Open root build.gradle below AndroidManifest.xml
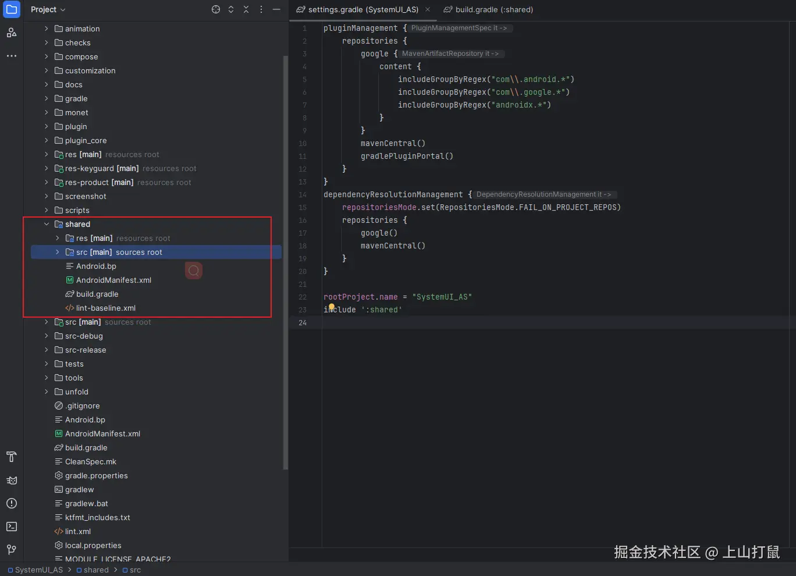The width and height of the screenshot is (796, 576). point(86,447)
